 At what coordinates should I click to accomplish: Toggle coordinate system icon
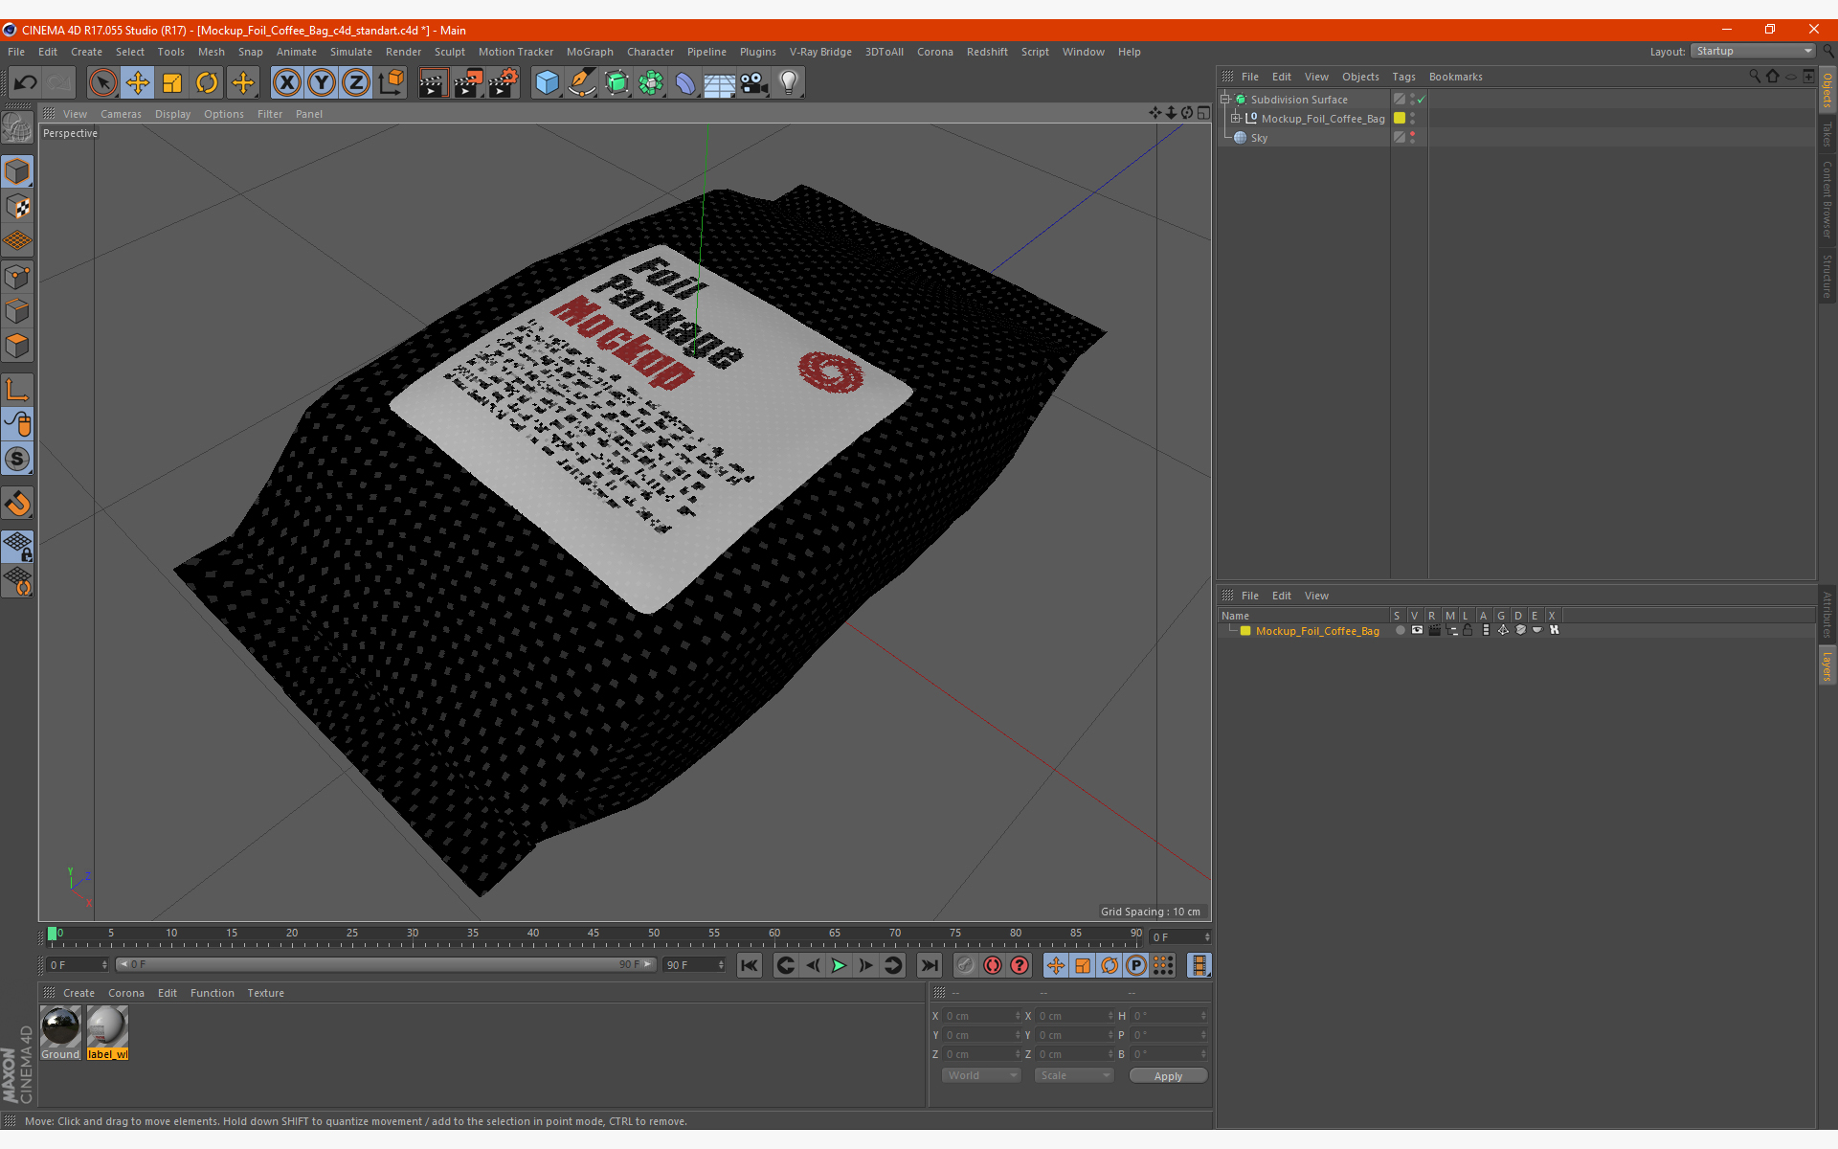(x=392, y=83)
